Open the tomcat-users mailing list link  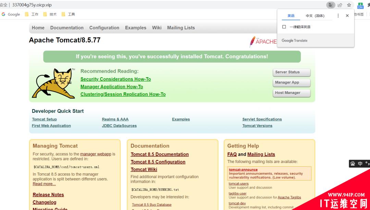tap(238, 184)
